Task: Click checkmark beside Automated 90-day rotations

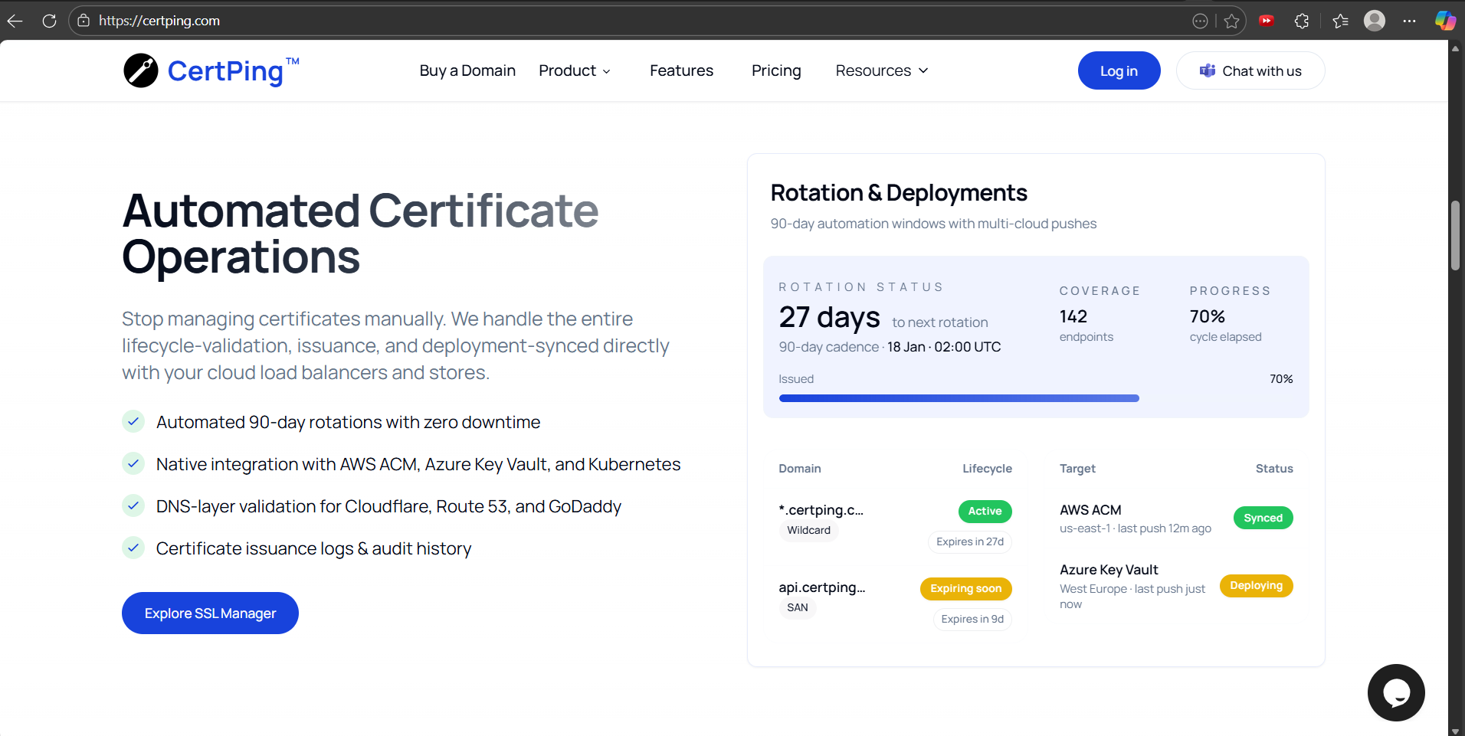Action: (133, 422)
